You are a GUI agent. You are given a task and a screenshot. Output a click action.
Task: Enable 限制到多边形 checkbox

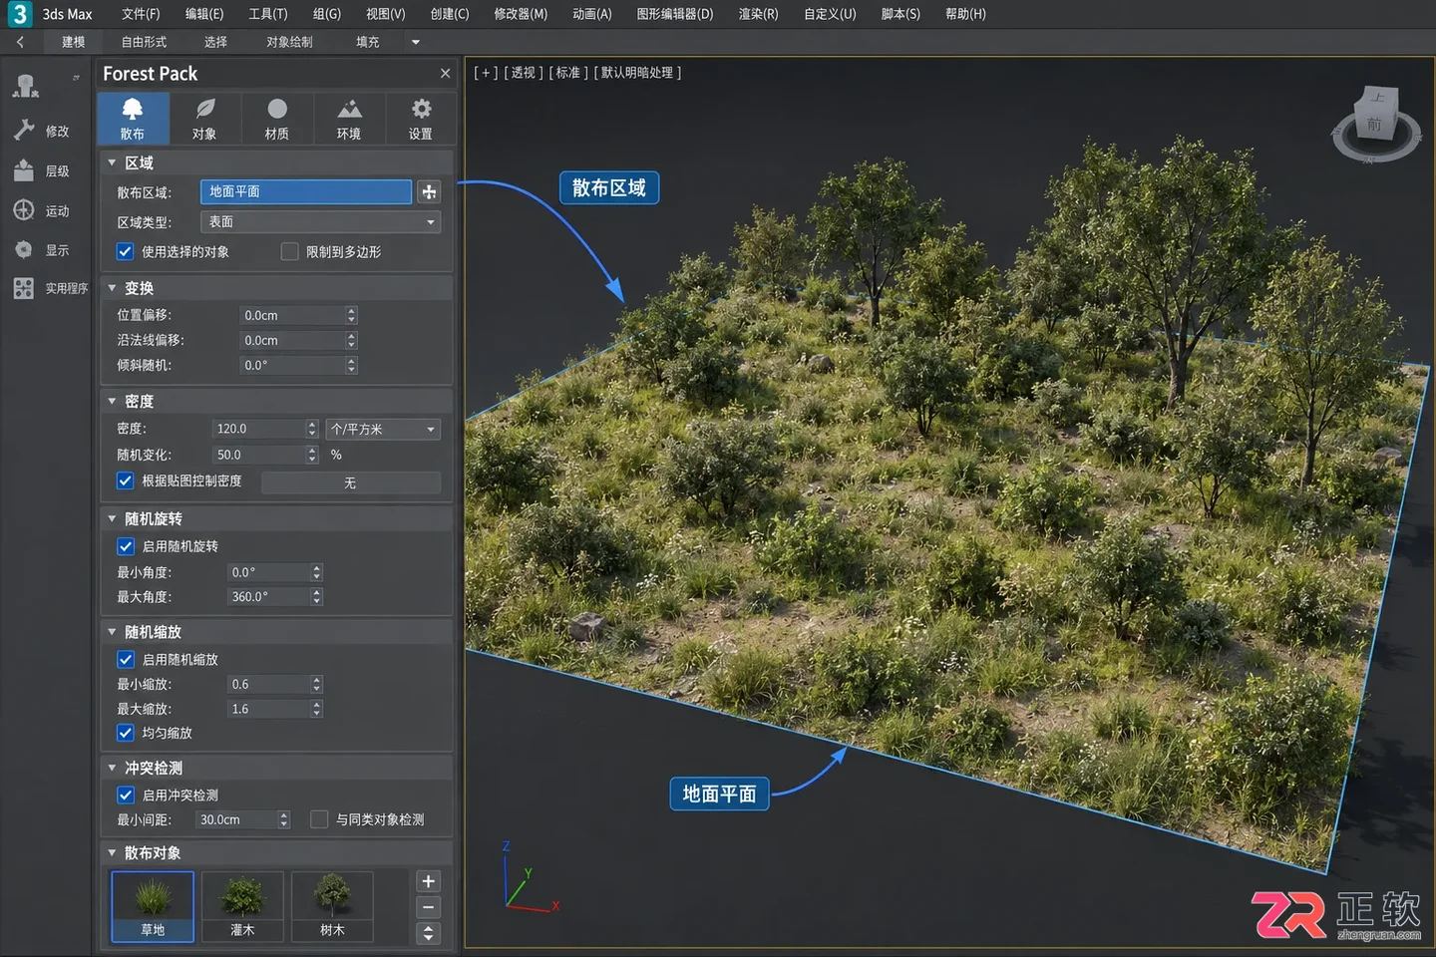tap(289, 251)
